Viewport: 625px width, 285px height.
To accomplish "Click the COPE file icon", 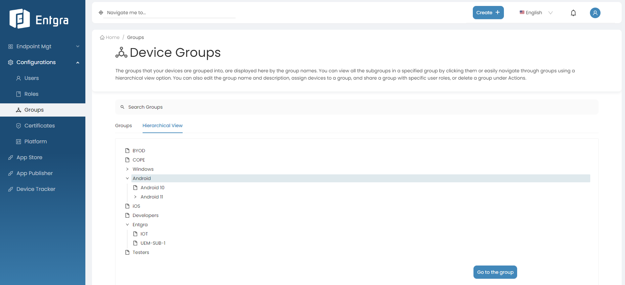I will click(127, 160).
